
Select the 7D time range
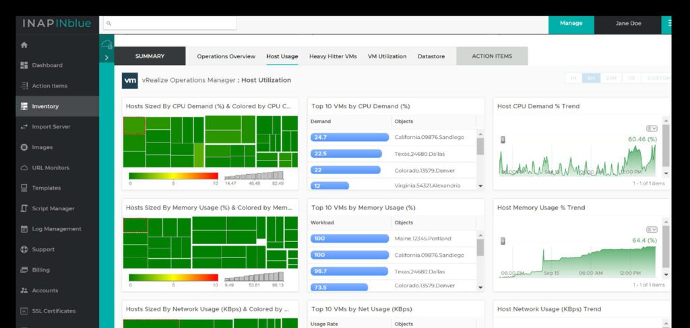click(631, 78)
